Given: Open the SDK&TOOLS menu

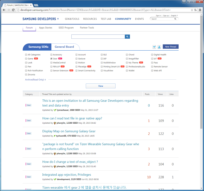Looking at the screenshot, I should [x=72, y=19].
